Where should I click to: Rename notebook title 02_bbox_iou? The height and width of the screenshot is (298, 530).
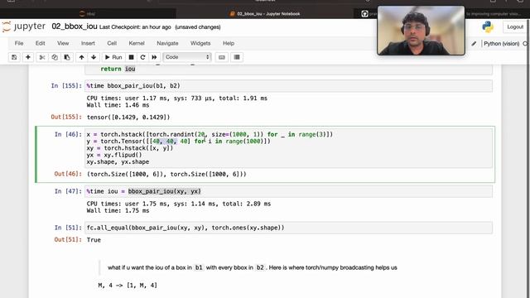click(75, 26)
